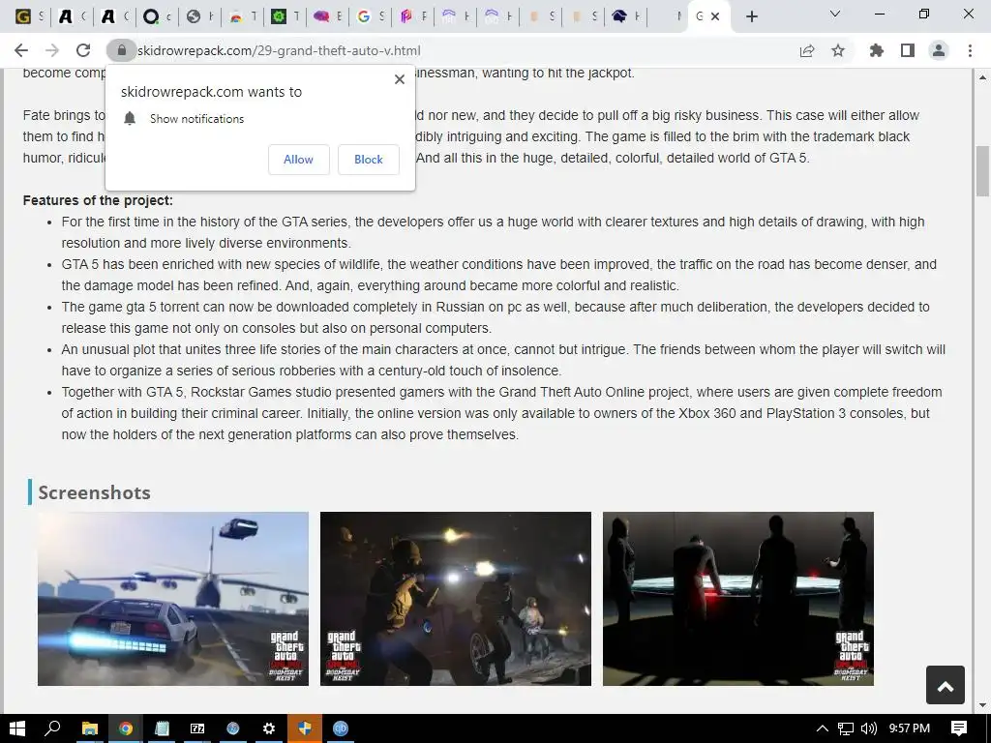Open the gunfight by car screenshot

click(x=456, y=598)
